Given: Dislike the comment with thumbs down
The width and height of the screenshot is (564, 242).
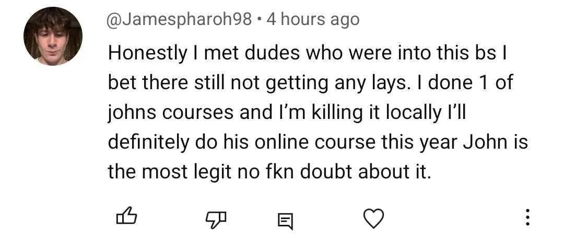Looking at the screenshot, I should click(216, 219).
